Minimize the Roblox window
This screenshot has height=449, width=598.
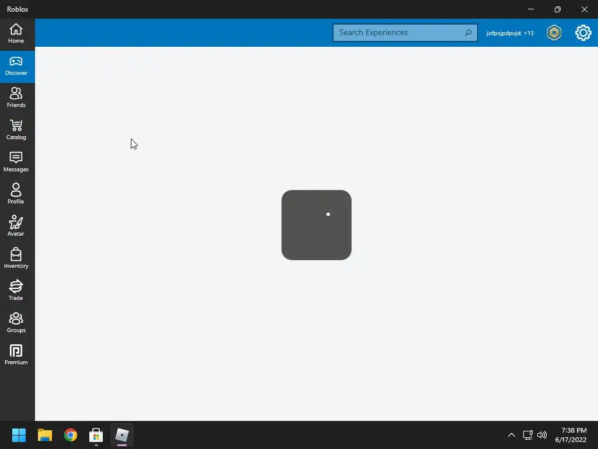(531, 9)
